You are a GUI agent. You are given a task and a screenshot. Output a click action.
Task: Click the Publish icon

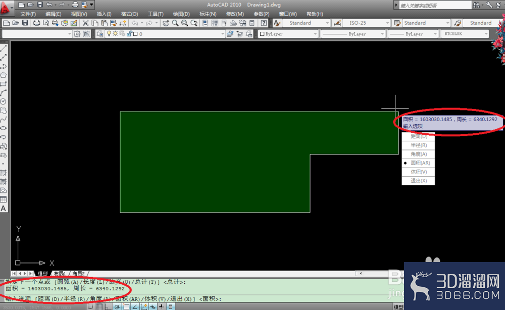55,23
